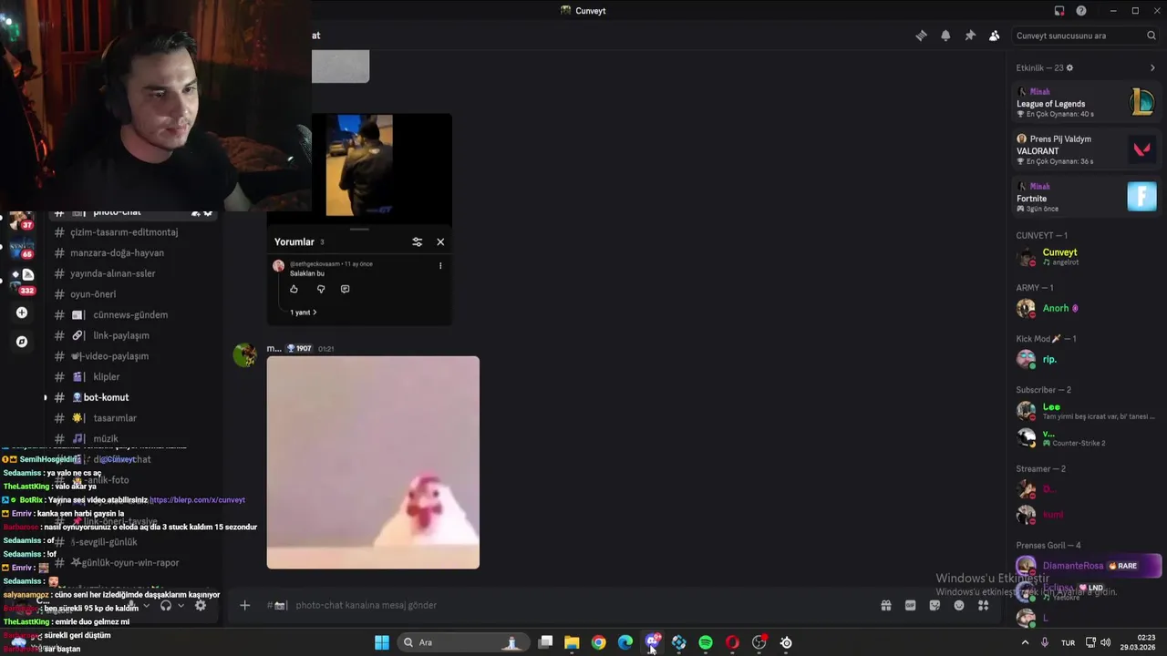Click the plus attach button in message bar
1167x656 pixels.
[244, 605]
